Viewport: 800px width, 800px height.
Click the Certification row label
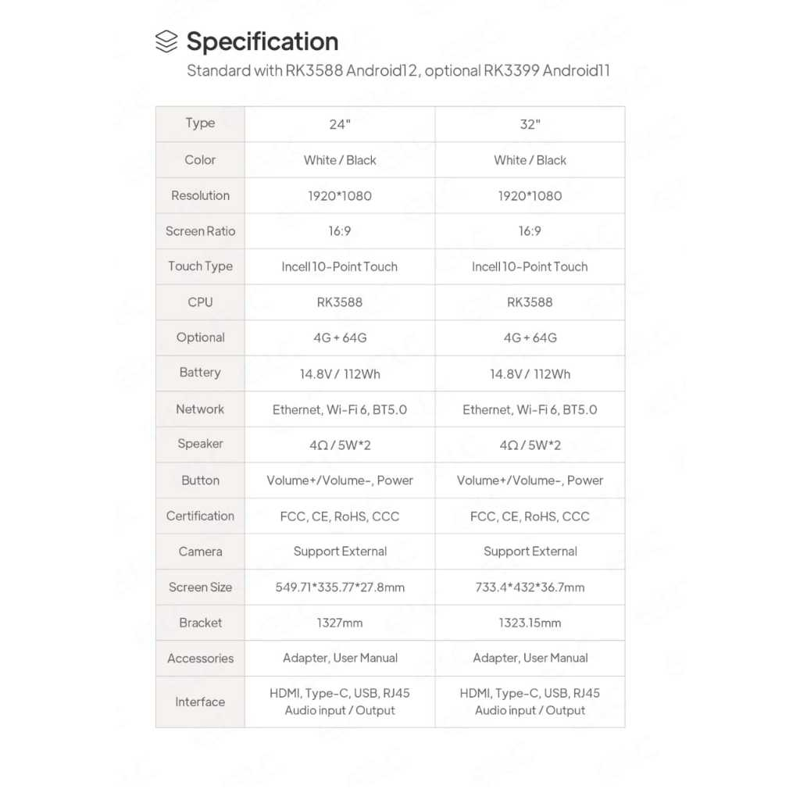click(200, 516)
